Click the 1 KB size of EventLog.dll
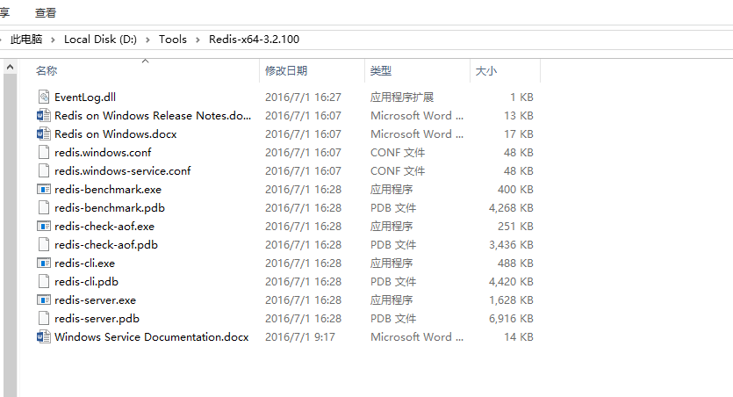The height and width of the screenshot is (397, 733). coord(521,97)
